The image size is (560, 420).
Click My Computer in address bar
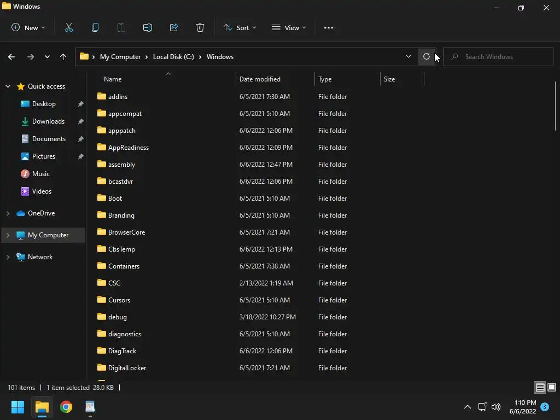[120, 57]
